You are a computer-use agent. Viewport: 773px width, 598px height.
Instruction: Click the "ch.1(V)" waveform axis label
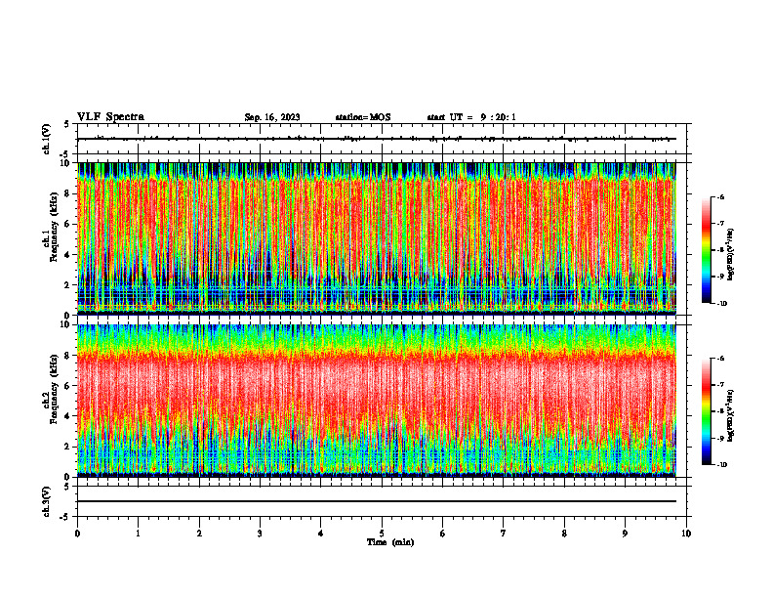coord(47,139)
